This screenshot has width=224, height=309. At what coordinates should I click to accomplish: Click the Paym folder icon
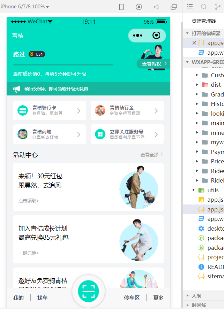[205, 152]
